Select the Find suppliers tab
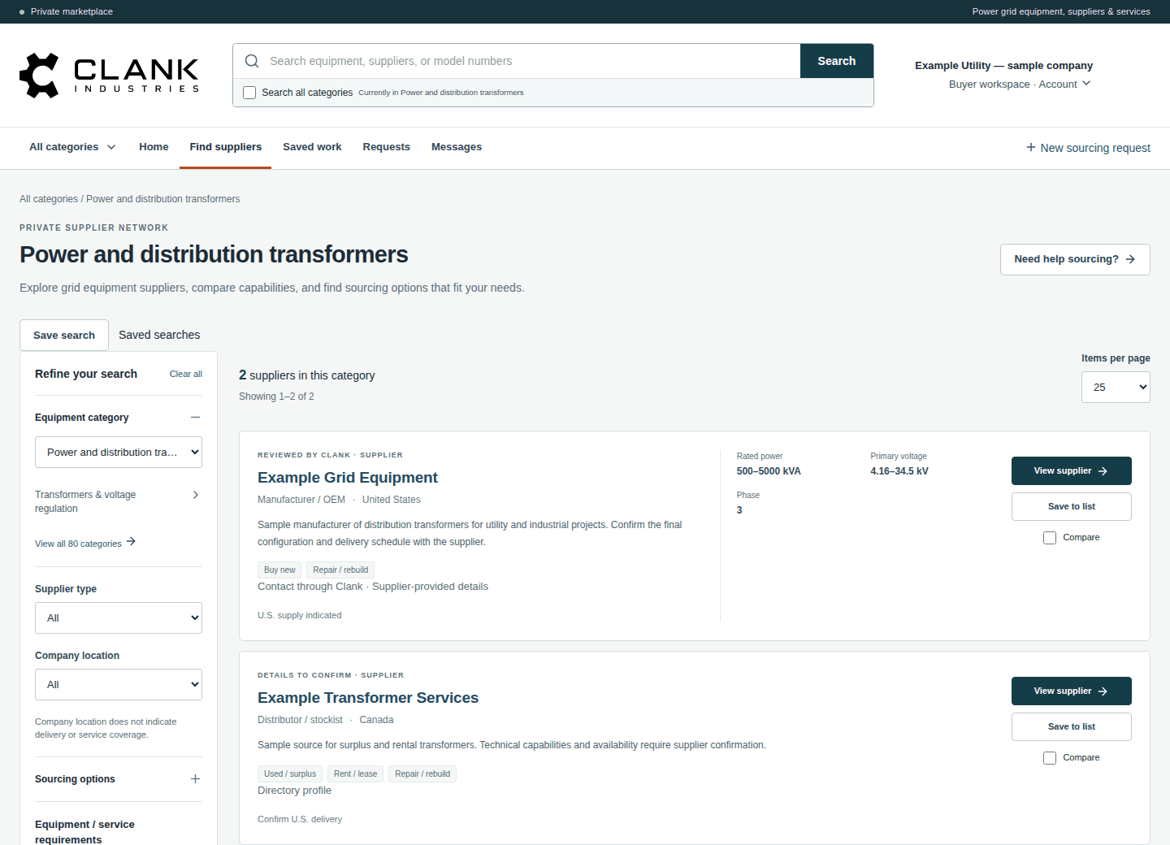The image size is (1170, 845). point(226,147)
